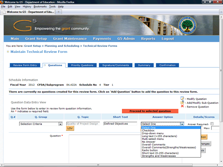Collapse the Maintain Technical Review Form section icon
Screen dimensions: 223x167
point(8,52)
